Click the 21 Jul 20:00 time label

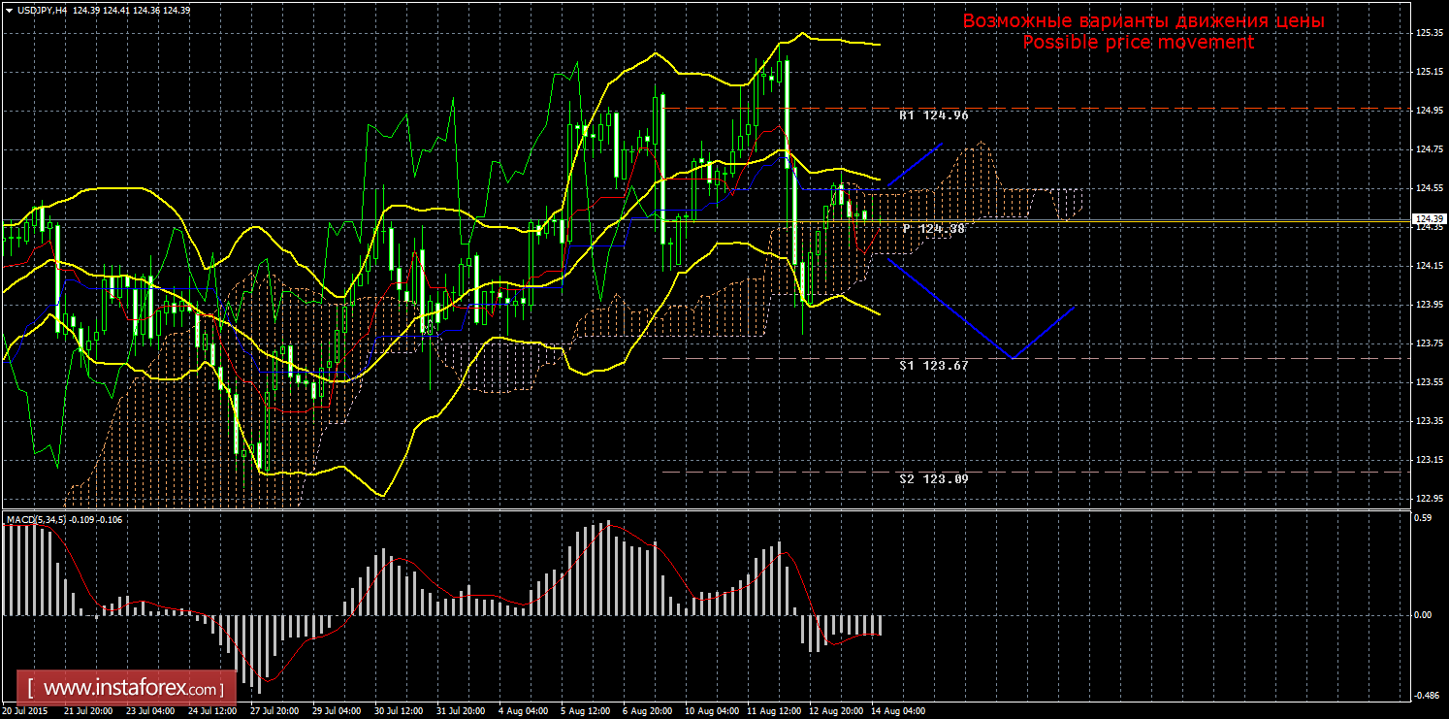click(88, 711)
